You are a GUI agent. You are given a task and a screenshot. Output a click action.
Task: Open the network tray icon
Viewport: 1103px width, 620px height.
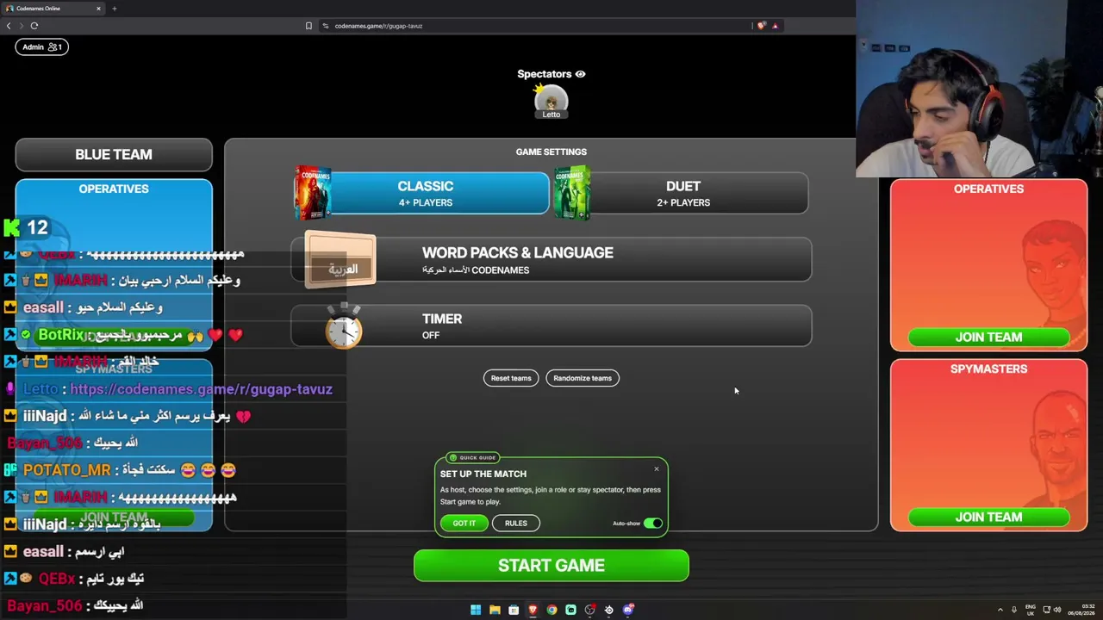pos(1047,610)
